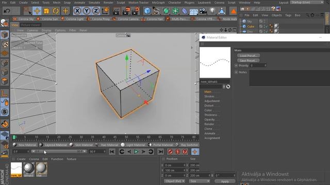Open the Object (Rel) dropdown
The height and width of the screenshot is (185, 330).
point(174,181)
